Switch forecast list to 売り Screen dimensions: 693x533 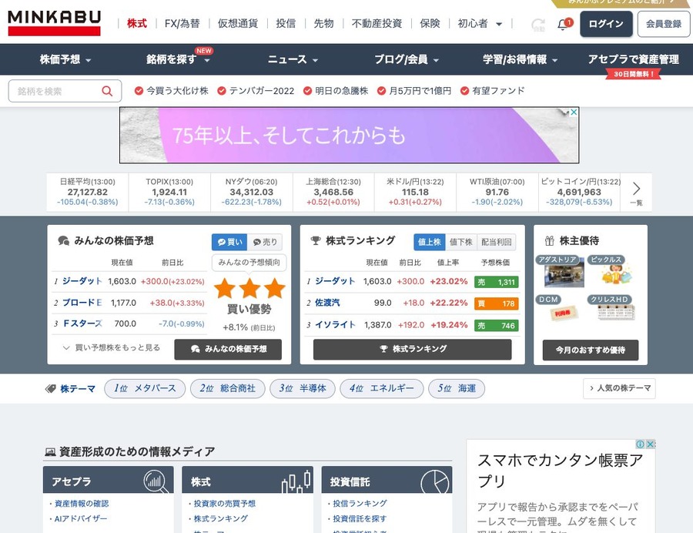[x=265, y=242]
